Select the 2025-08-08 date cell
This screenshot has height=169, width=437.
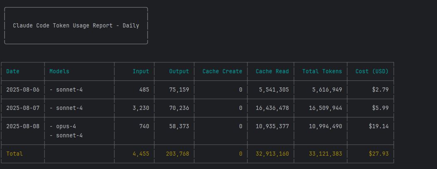[x=23, y=126]
